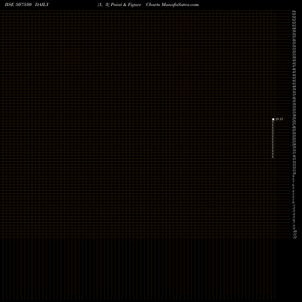Open the MunafaSutra.com watermark link
302x302 pixels.
[x=180, y=5]
